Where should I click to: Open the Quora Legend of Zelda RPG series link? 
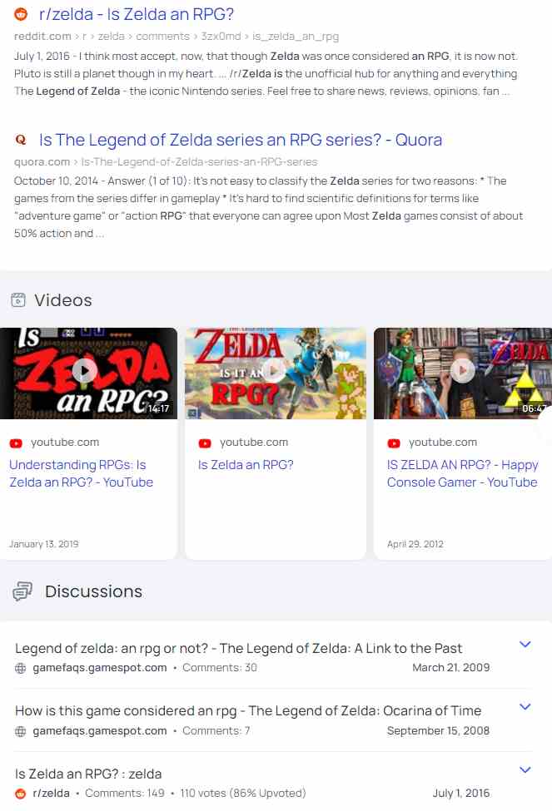click(241, 140)
